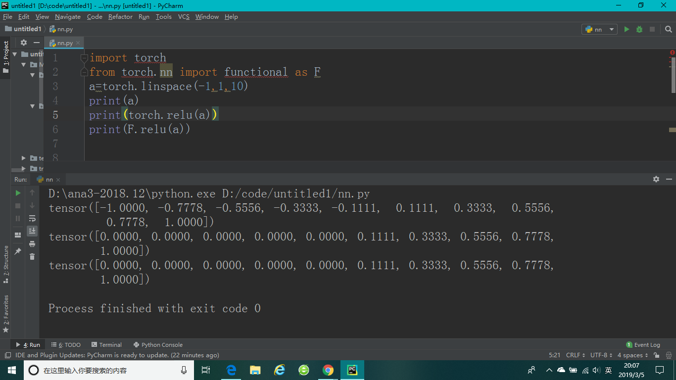This screenshot has width=676, height=380.
Task: Collapse the import fold on line 1
Action: (x=85, y=58)
